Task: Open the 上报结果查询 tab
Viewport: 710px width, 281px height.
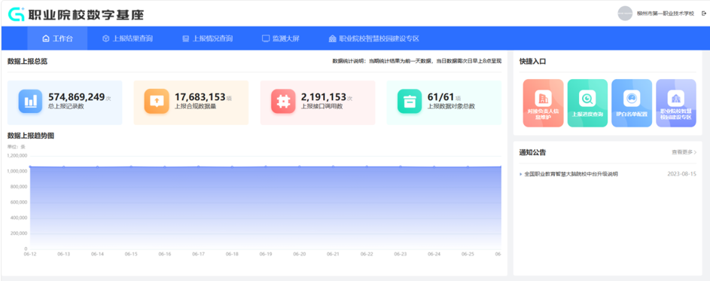Action: pyautogui.click(x=128, y=38)
